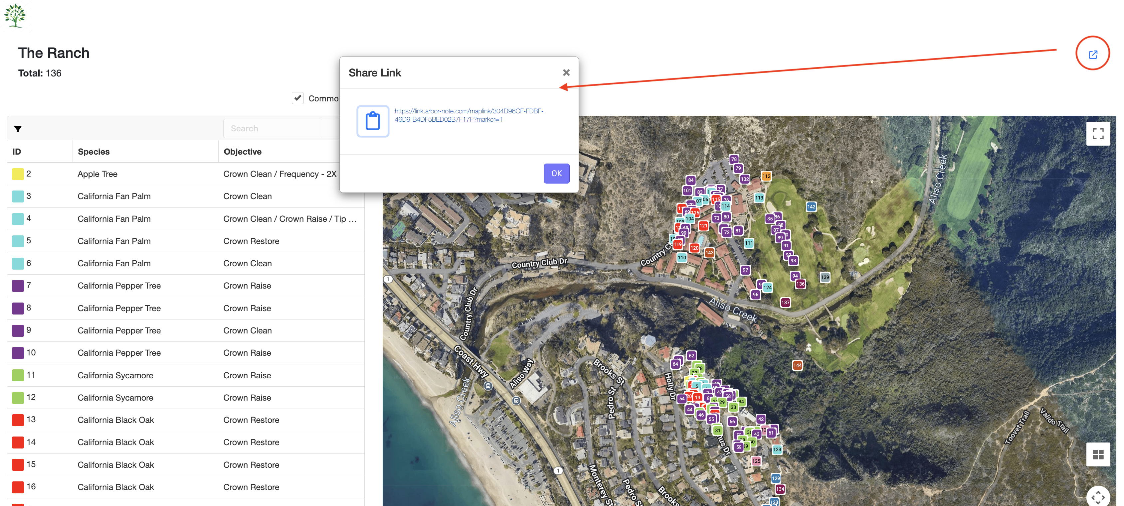Select teal swatch for tree 3
The image size is (1124, 506).
[18, 196]
